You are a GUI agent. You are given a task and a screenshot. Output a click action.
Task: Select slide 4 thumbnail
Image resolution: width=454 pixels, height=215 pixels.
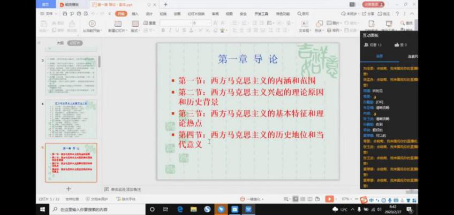(71, 119)
